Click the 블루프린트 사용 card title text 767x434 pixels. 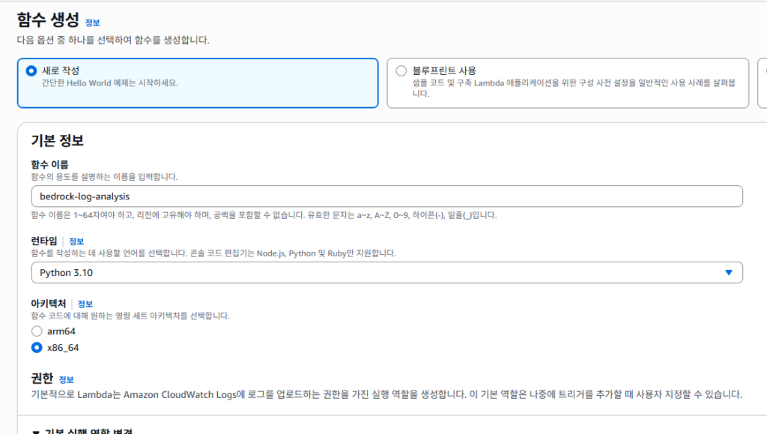444,70
